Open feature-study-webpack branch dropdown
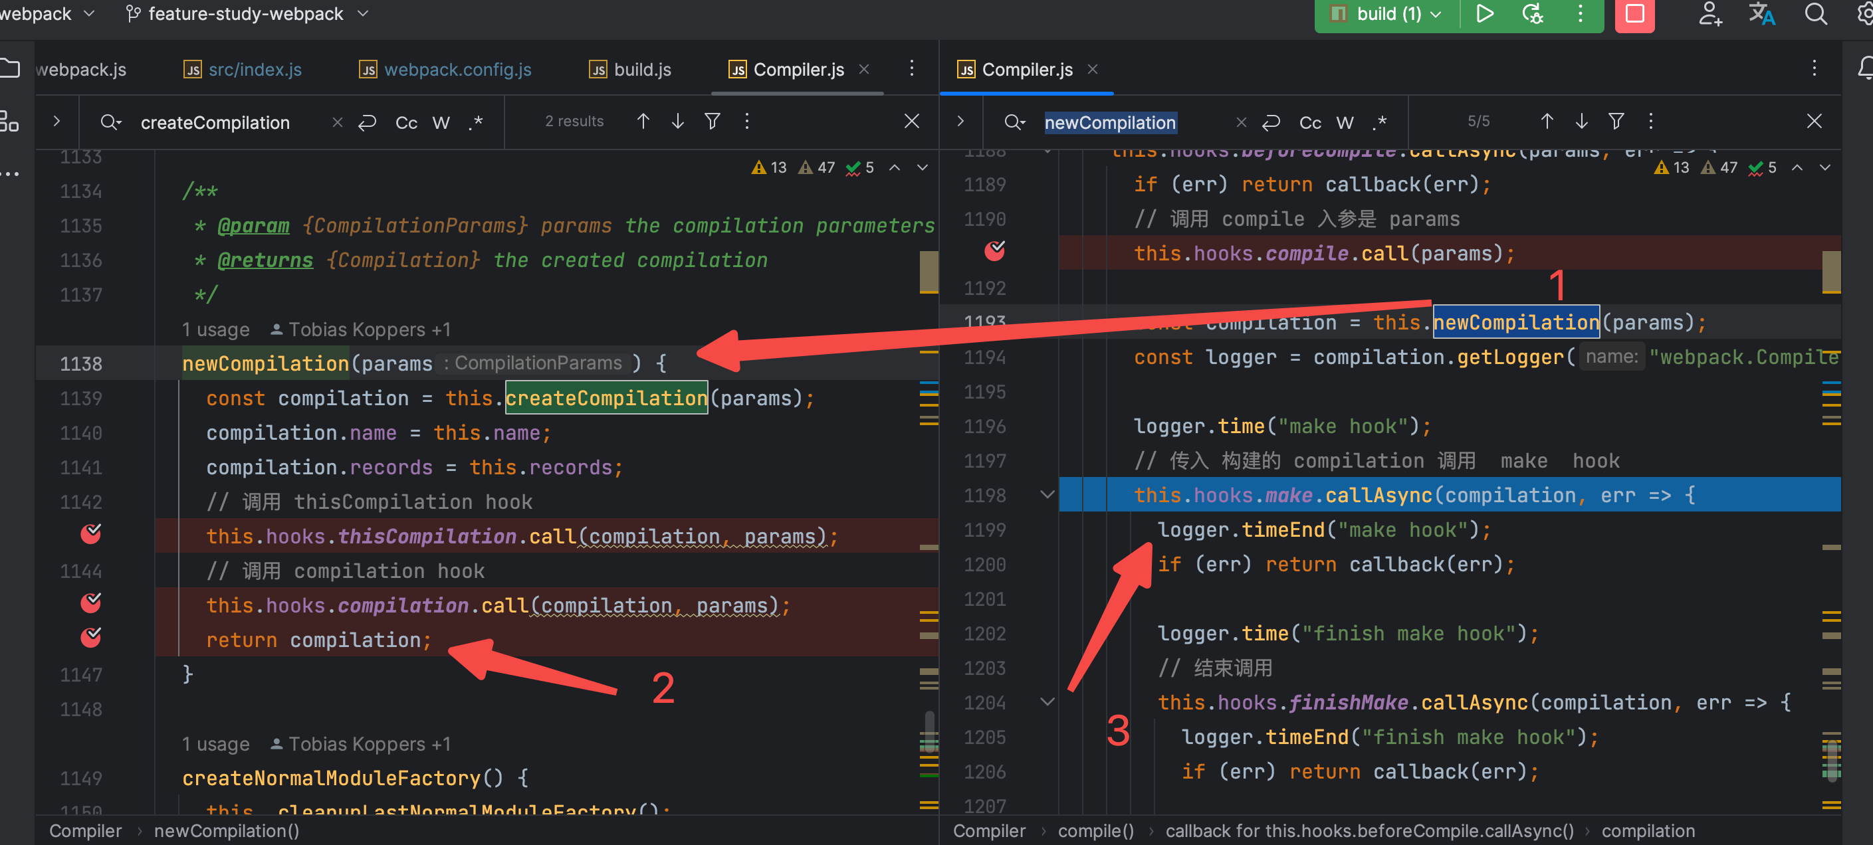Screen dimensions: 1873x845 click(247, 14)
